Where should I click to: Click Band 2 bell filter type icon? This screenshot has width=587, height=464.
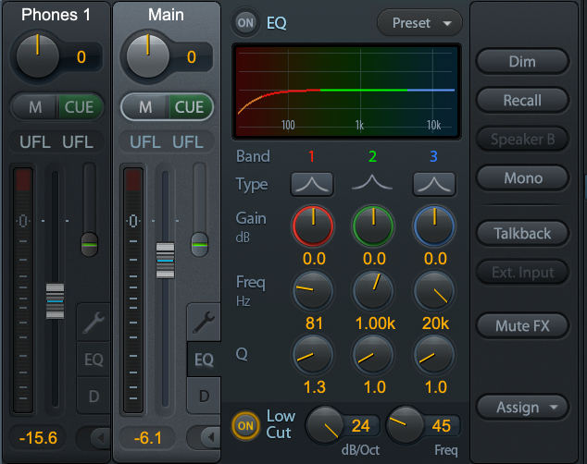372,184
